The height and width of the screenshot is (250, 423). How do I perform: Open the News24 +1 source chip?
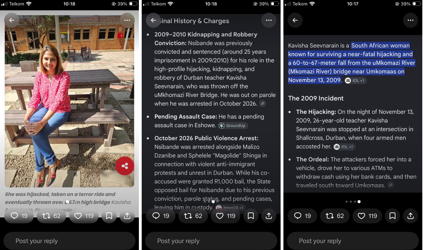click(x=230, y=207)
